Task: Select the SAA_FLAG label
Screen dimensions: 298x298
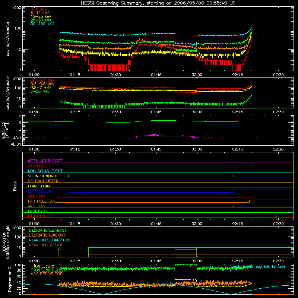Action: 37,196
